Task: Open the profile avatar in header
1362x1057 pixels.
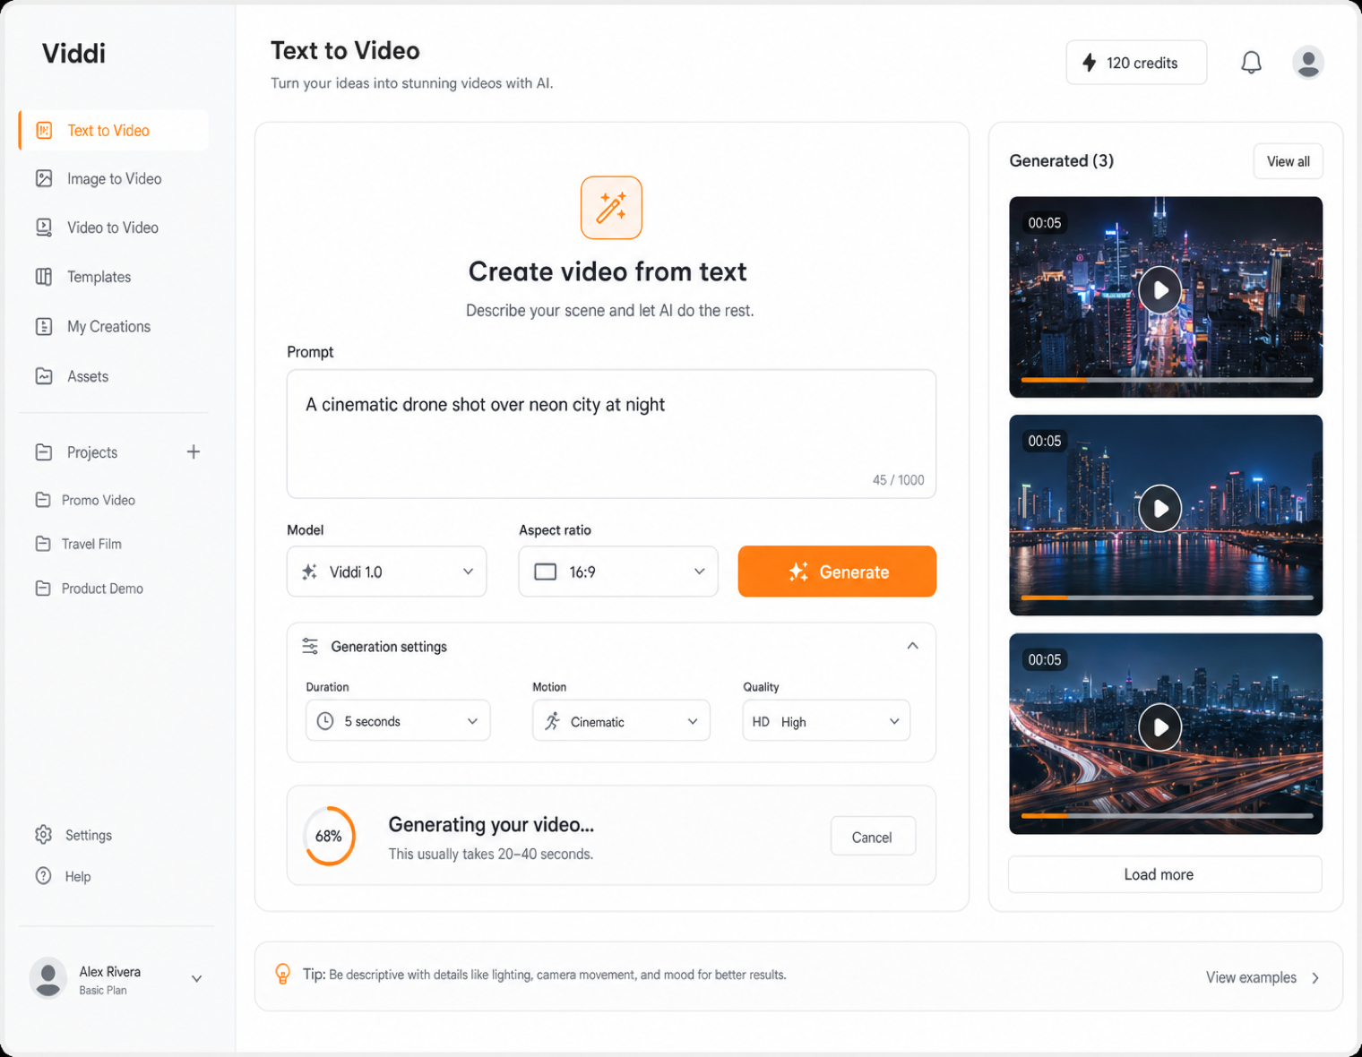Action: tap(1308, 63)
